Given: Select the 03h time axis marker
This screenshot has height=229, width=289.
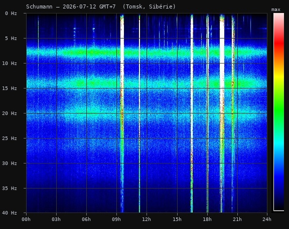Looking at the screenshot, I should point(56,219).
